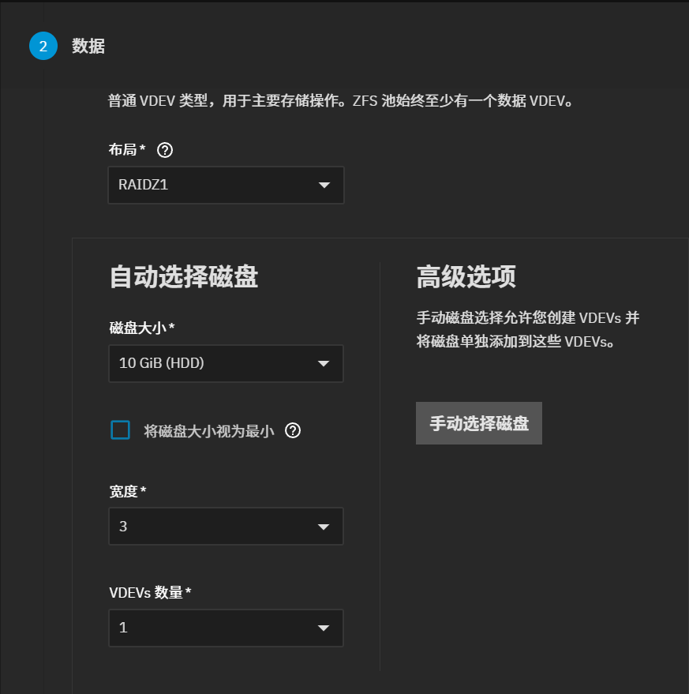This screenshot has height=694, width=689.
Task: Open the 宽度 dropdown showing 3
Action: (213, 527)
